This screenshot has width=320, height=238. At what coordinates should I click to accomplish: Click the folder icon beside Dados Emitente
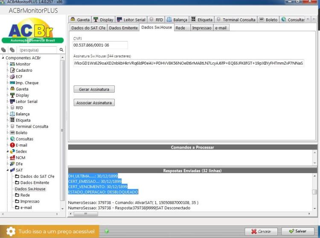coord(17,182)
